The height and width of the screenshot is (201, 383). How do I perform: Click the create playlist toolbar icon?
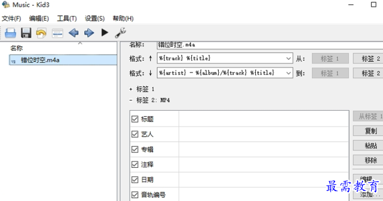[58, 33]
